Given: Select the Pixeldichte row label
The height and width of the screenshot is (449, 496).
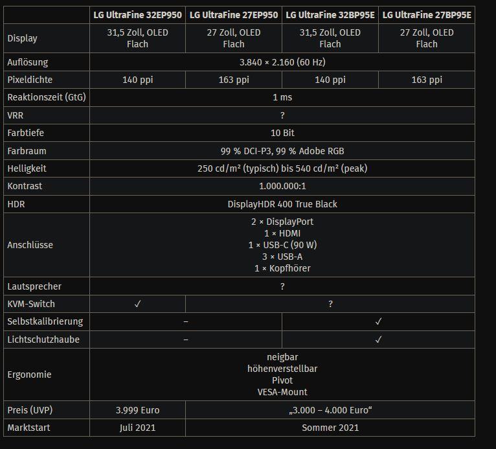Looking at the screenshot, I should tap(30, 80).
